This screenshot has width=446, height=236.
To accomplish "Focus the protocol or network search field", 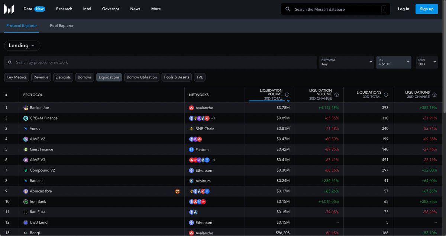I will point(161,62).
